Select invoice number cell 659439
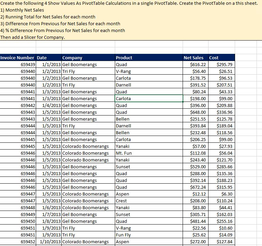Viewport: 262px width, 246px height. coord(18,64)
